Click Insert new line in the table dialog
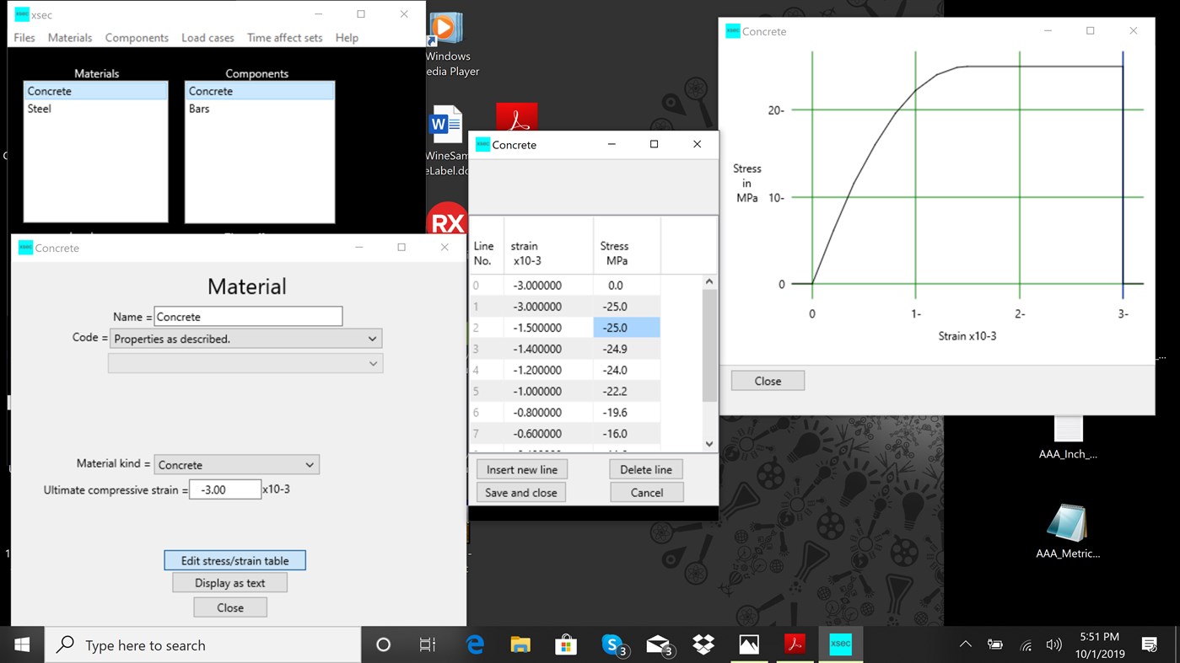This screenshot has width=1180, height=663. click(521, 469)
